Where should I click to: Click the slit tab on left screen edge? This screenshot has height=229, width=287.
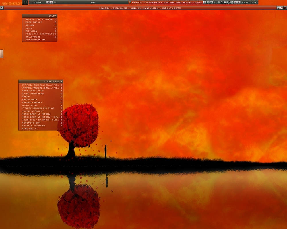[2, 54]
